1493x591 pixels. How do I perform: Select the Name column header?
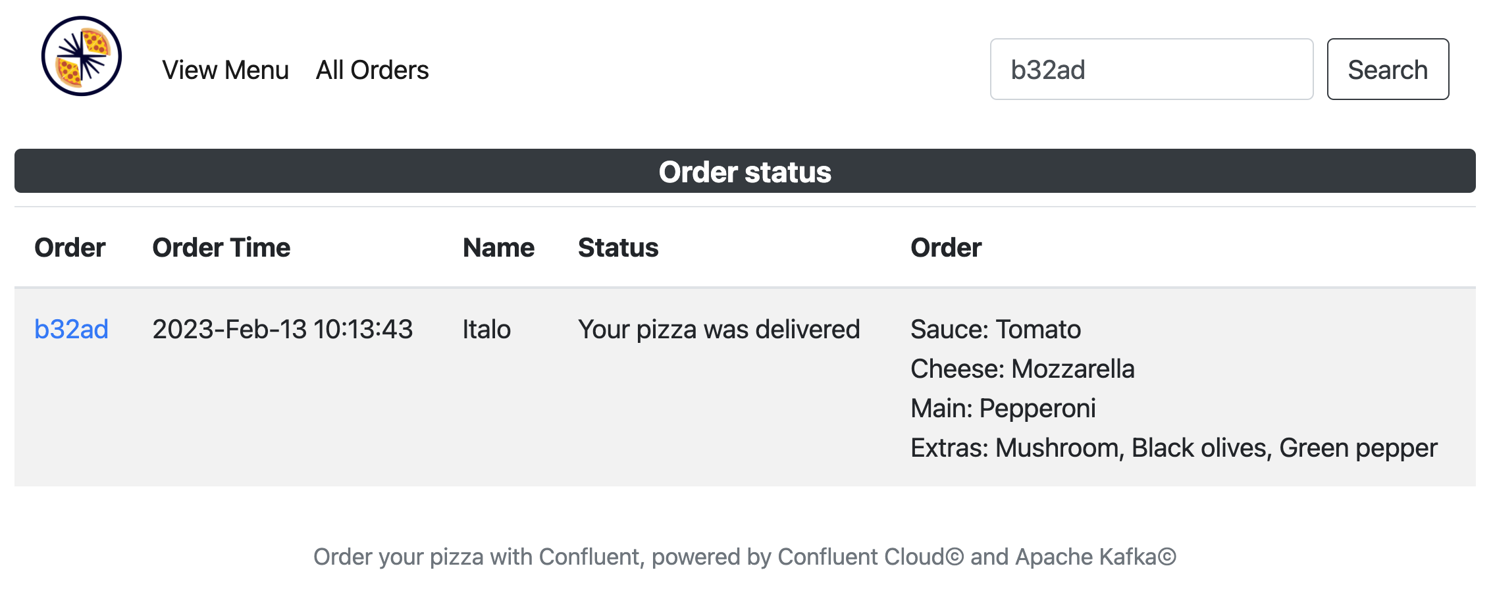(498, 247)
